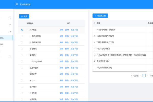Click 编辑 for 社会反馈
Screen dimensions: 153x102
point(61,93)
